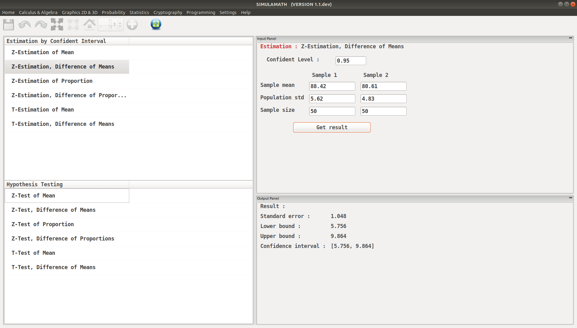Image resolution: width=577 pixels, height=328 pixels.
Task: Select Z-Test of Mean
Action: (67, 196)
